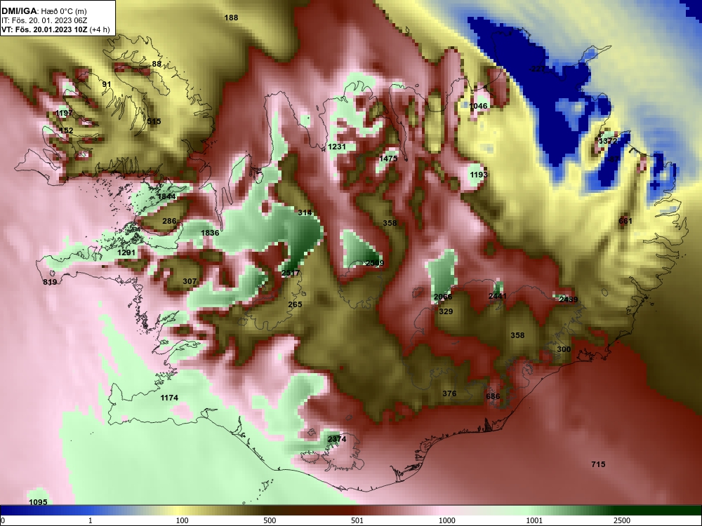Screen dimensions: 702x526
Task: Click the 1372 height value
Action: click(x=608, y=141)
